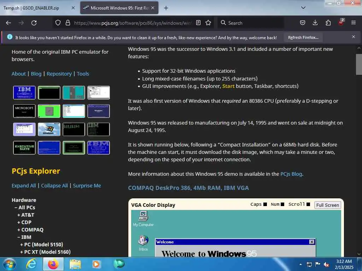The width and height of the screenshot is (362, 271).
Task: Open the bright green screen thumbnail
Action: 49,111
